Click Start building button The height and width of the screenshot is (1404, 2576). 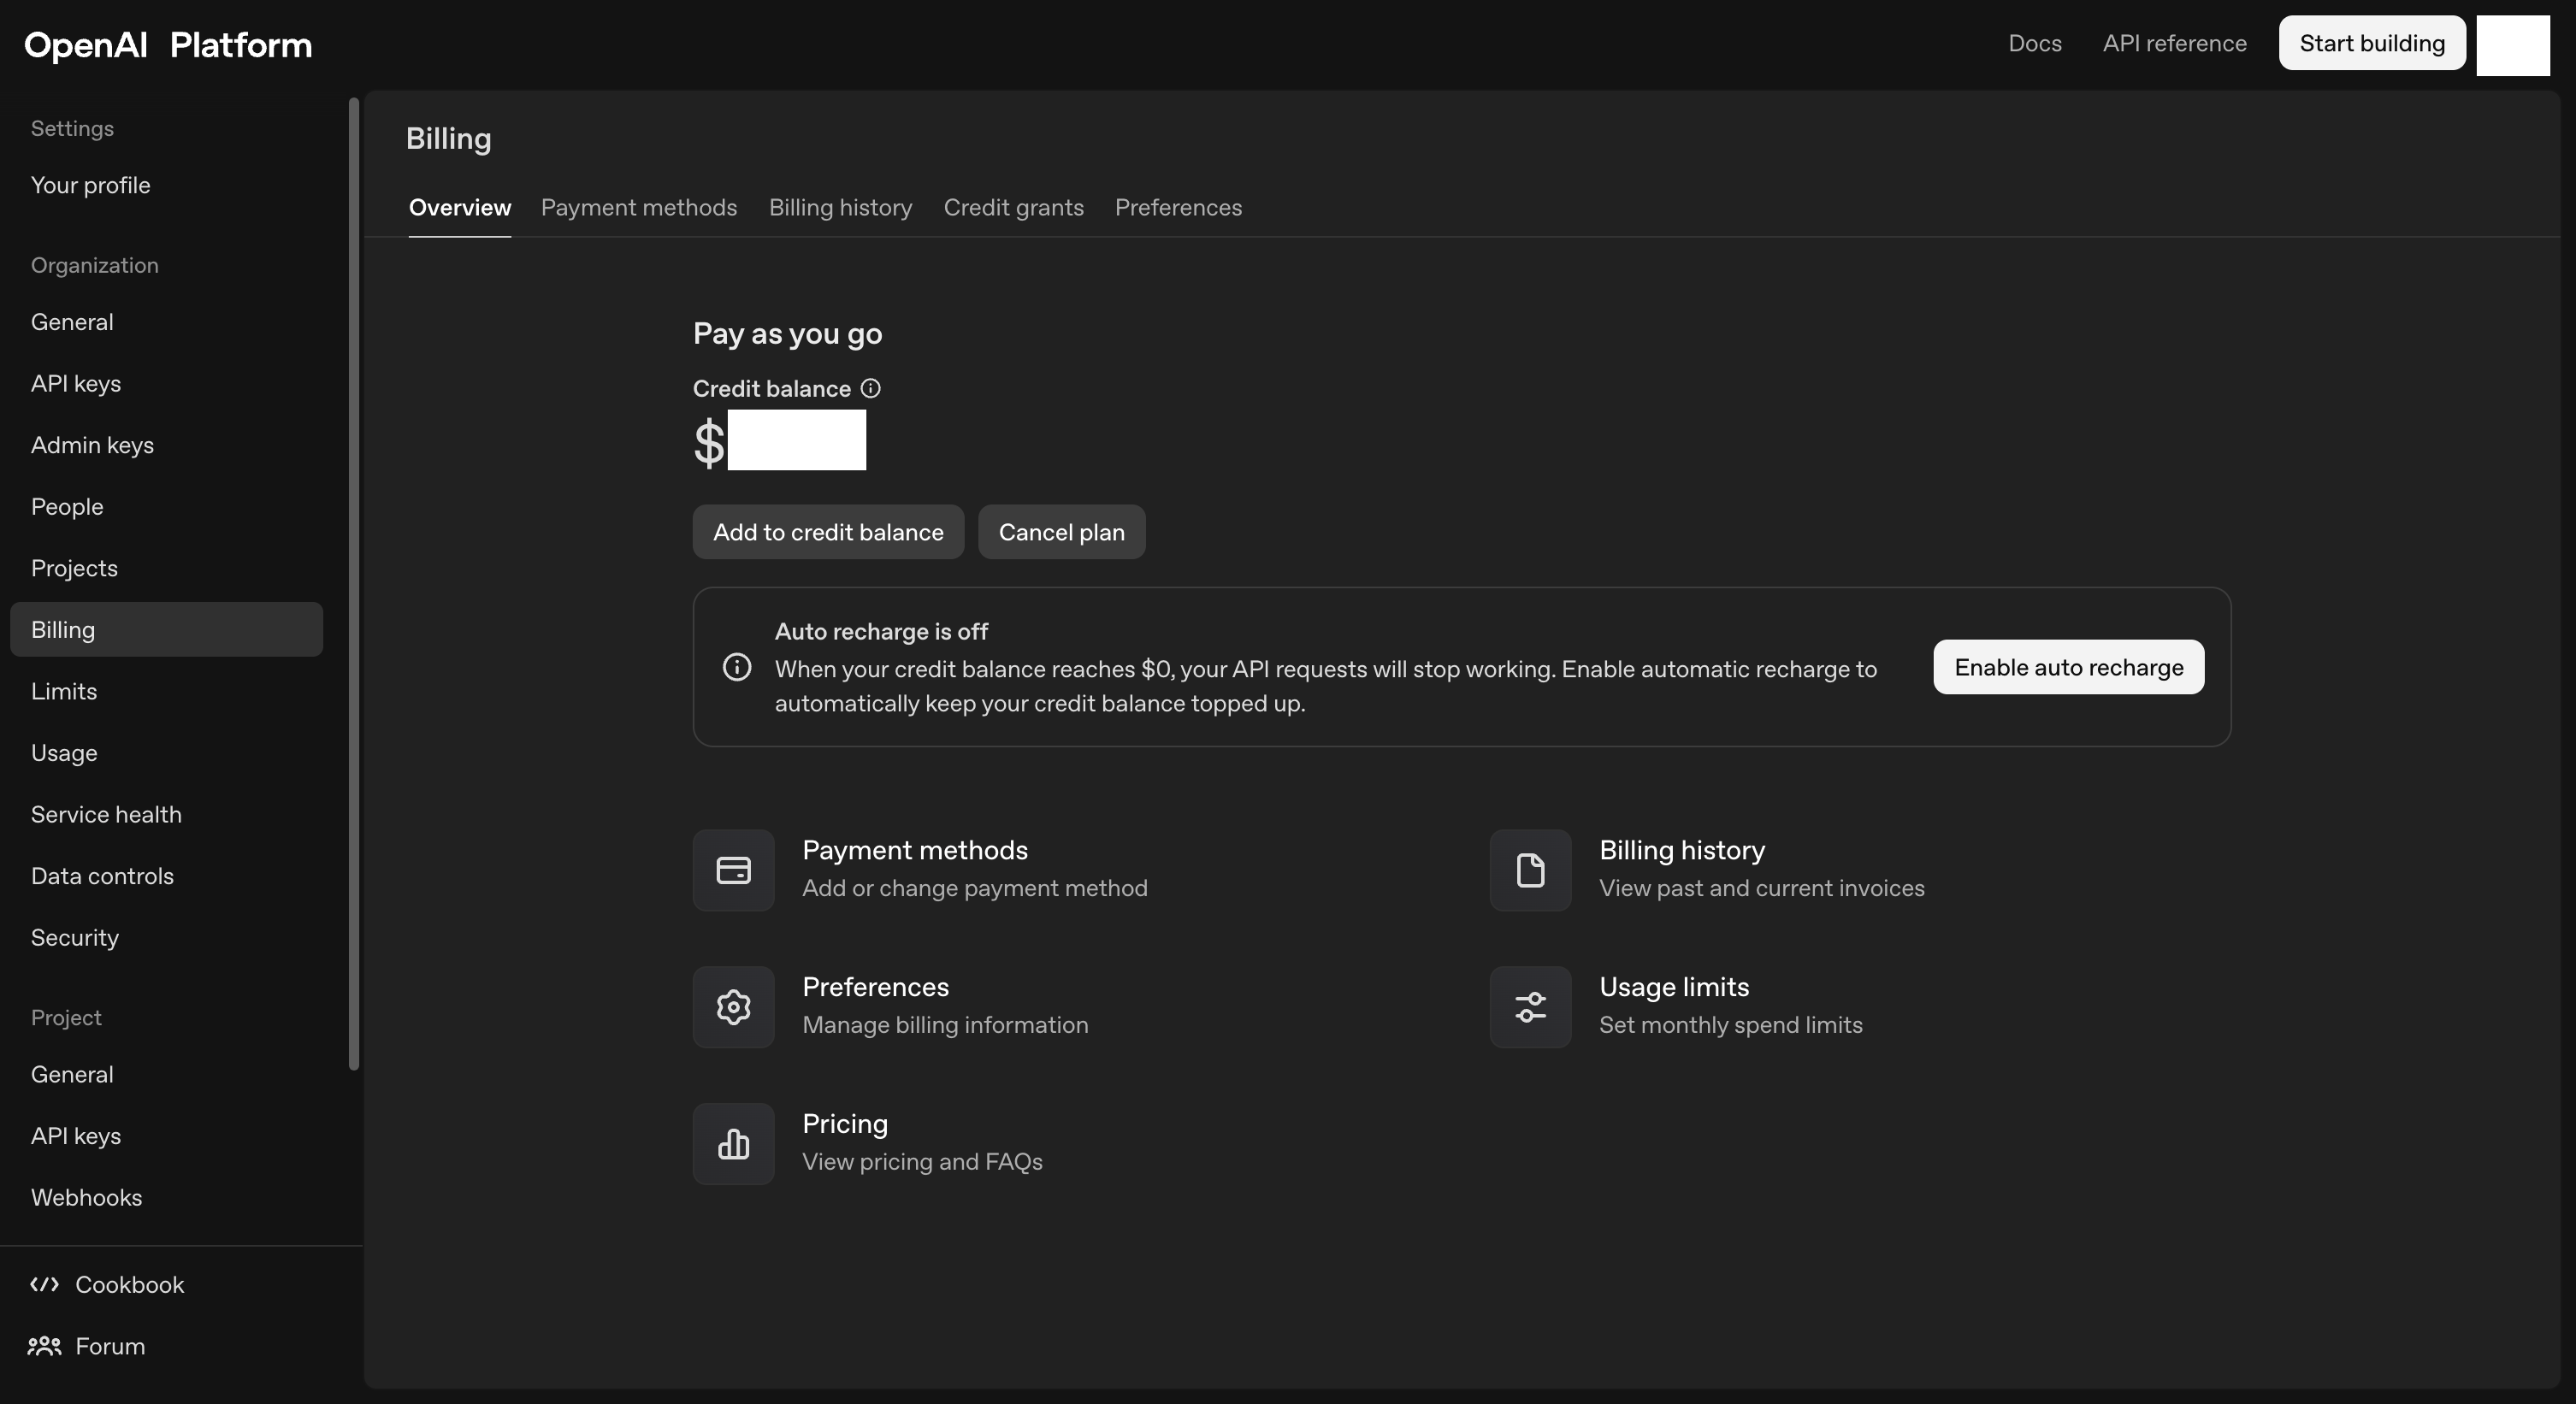pos(2371,43)
